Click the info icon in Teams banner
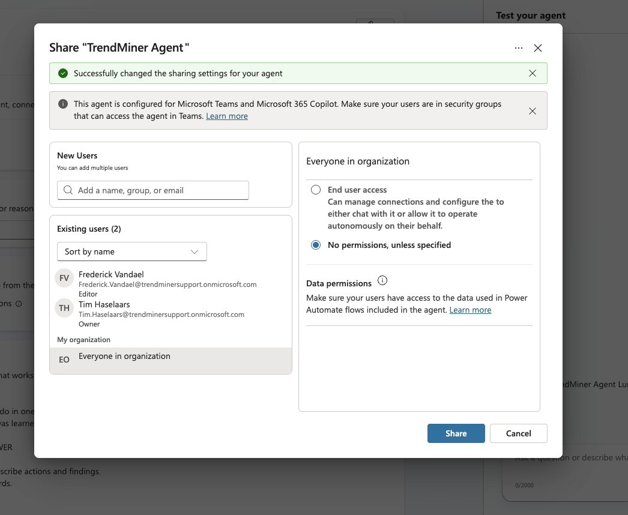The image size is (628, 515). (x=63, y=104)
